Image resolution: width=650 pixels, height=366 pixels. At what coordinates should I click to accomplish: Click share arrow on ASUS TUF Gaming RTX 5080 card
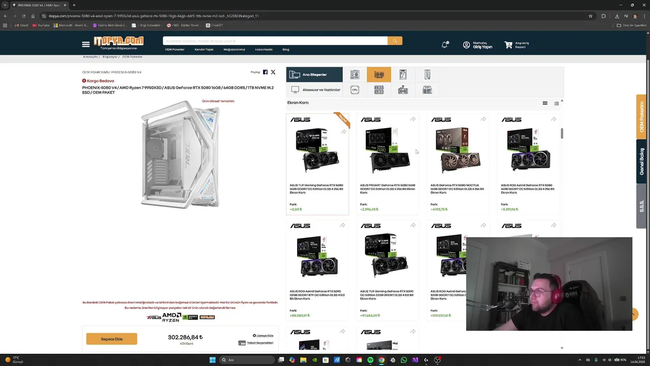point(343,132)
